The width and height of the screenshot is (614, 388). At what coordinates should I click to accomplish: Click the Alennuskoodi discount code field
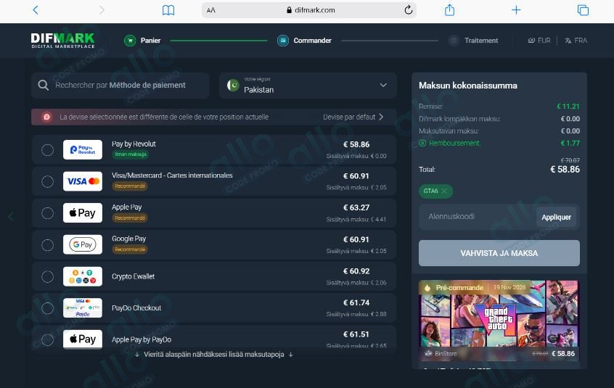pyautogui.click(x=478, y=217)
